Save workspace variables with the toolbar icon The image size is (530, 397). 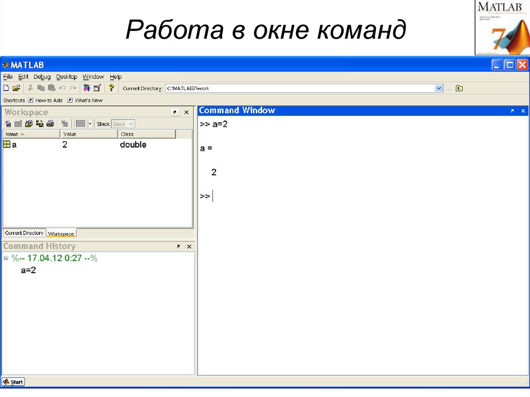[39, 124]
